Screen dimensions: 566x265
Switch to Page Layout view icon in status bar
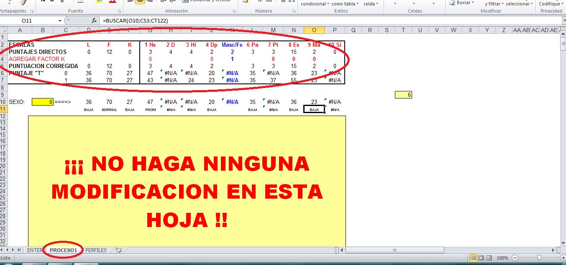(x=480, y=257)
